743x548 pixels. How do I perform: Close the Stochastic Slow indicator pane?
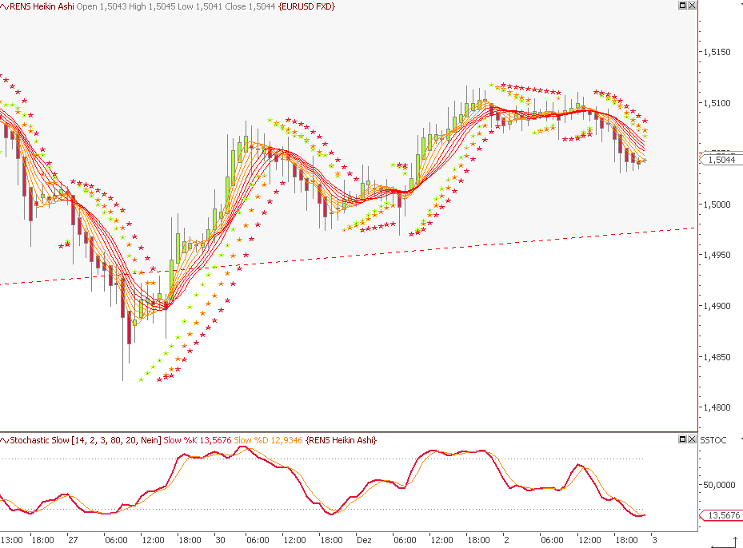point(692,439)
